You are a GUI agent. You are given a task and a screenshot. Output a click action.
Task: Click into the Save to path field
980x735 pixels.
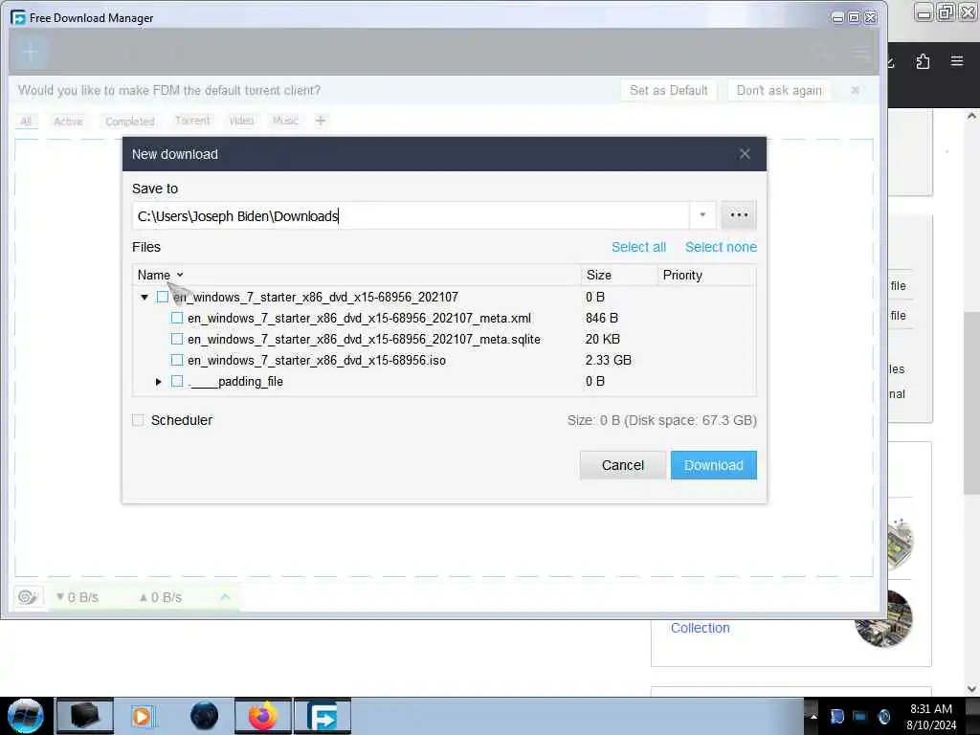(x=411, y=215)
